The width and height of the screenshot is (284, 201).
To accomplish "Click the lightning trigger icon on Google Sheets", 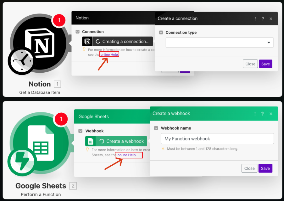I will pyautogui.click(x=22, y=162).
